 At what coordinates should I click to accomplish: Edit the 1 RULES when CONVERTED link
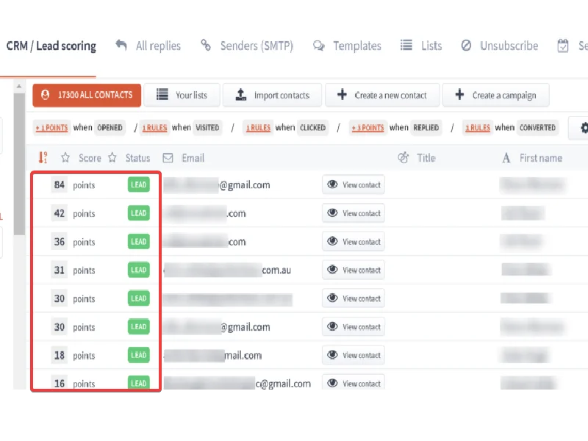477,128
